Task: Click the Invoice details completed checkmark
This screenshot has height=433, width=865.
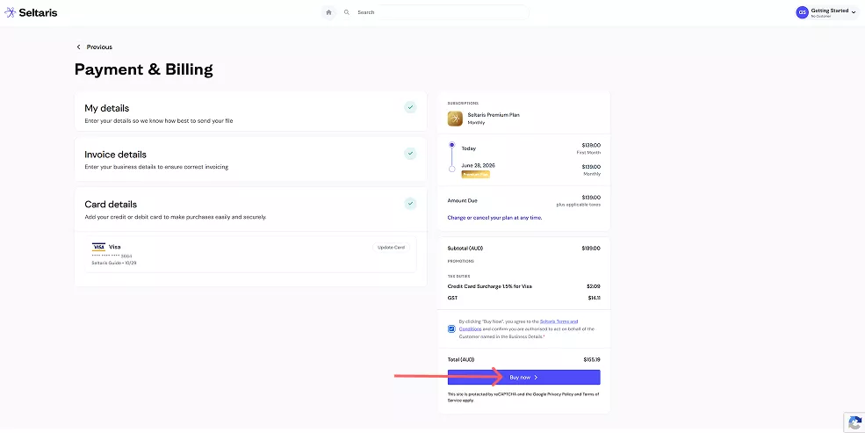Action: click(x=410, y=154)
